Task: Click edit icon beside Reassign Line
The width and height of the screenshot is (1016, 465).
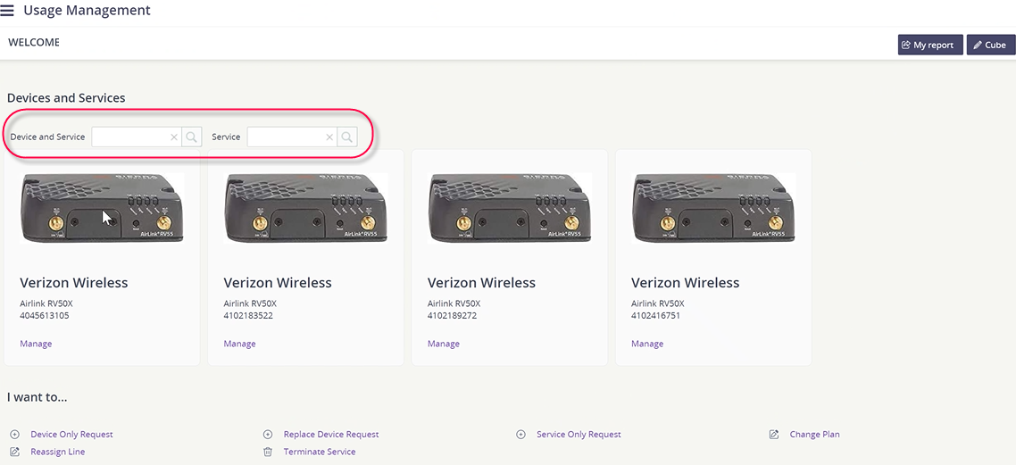Action: (x=15, y=452)
